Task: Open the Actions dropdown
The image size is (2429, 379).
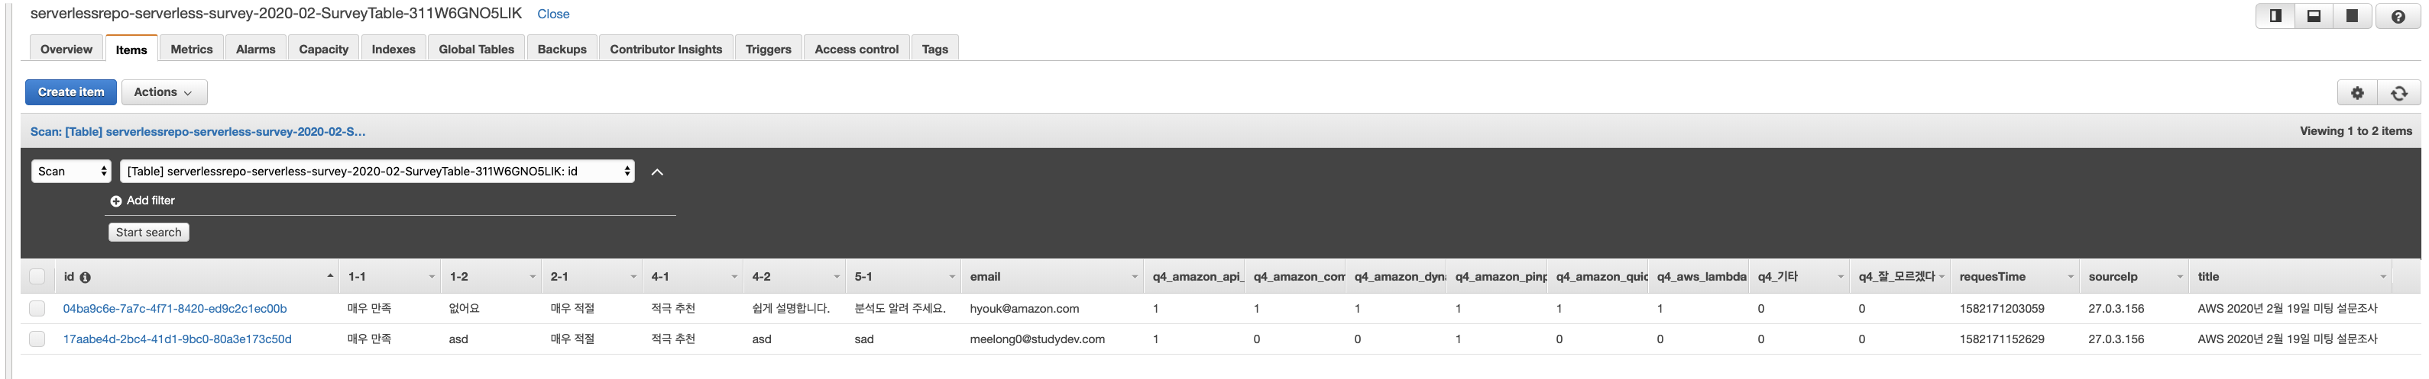Action: pos(164,92)
